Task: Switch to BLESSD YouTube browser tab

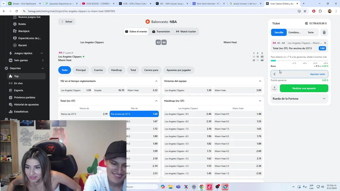Action: [98, 4]
